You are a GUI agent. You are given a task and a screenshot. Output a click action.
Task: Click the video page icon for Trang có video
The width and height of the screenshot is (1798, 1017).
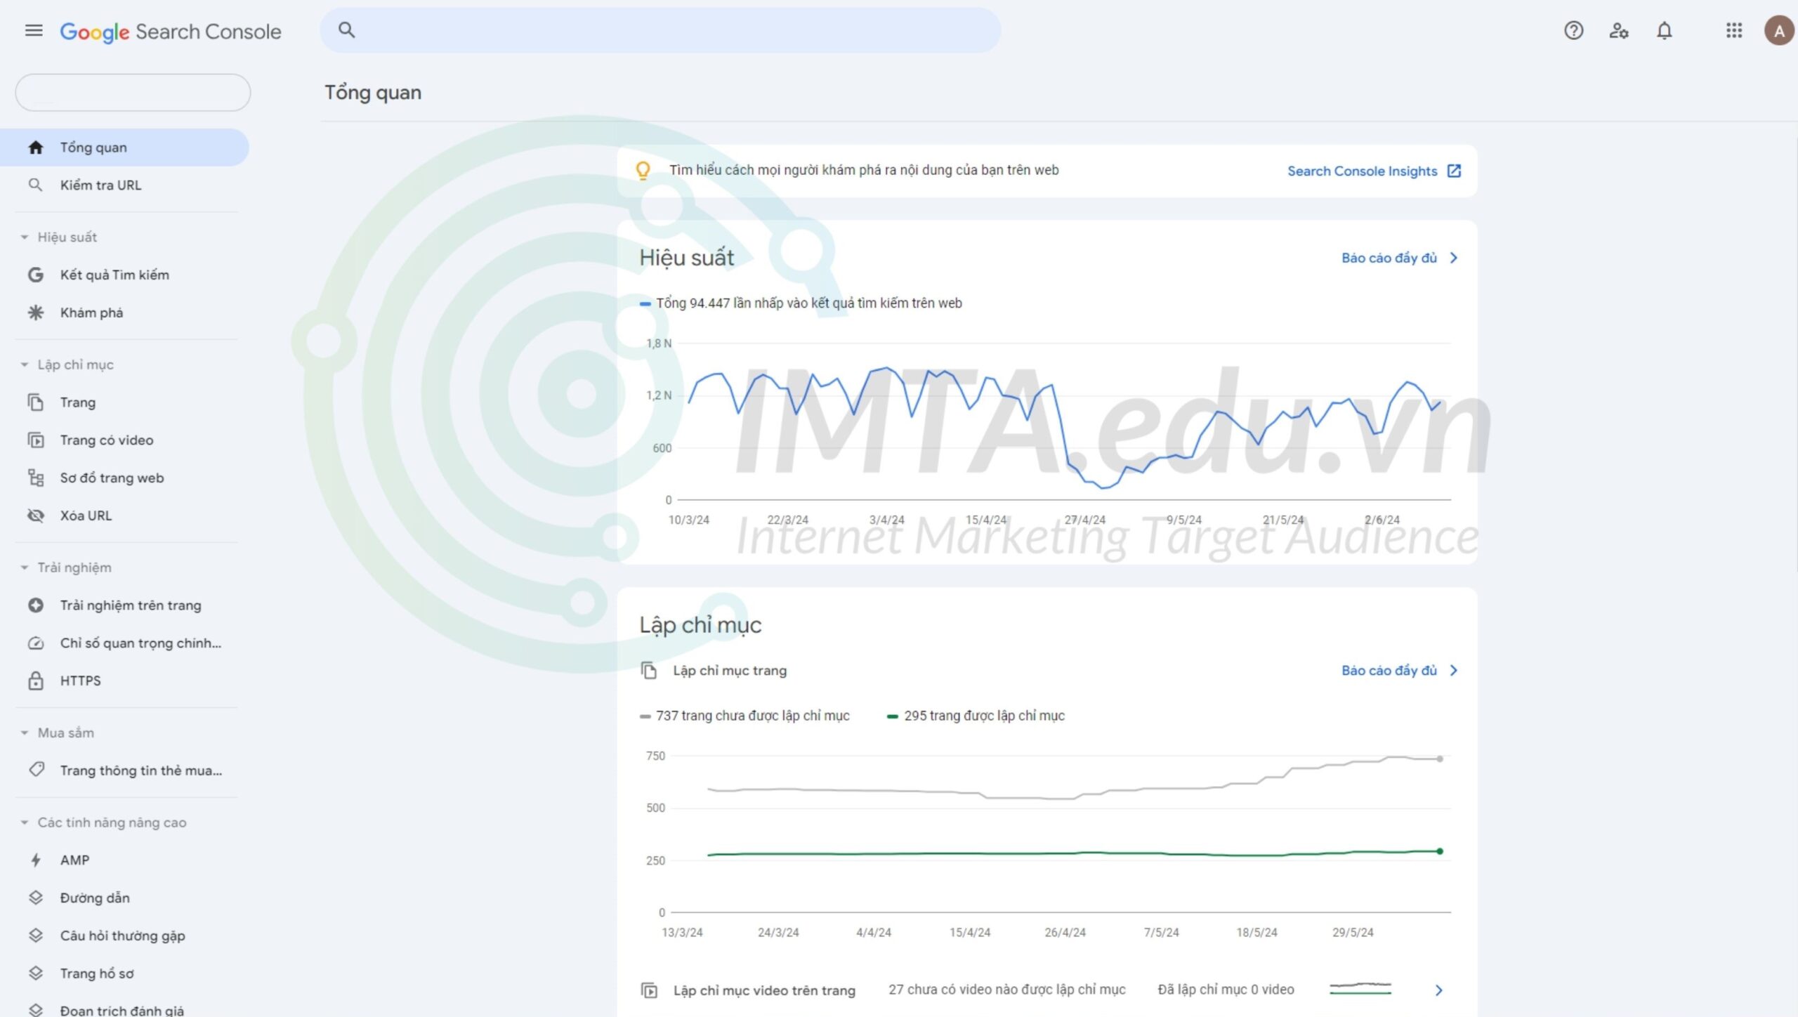(x=36, y=440)
